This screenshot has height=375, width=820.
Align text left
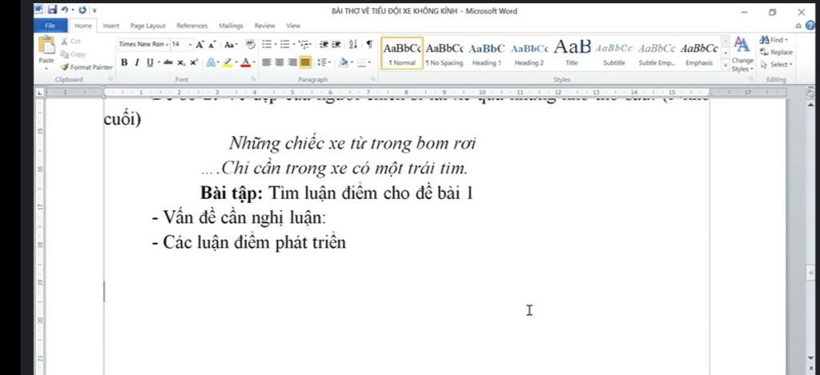click(x=267, y=62)
